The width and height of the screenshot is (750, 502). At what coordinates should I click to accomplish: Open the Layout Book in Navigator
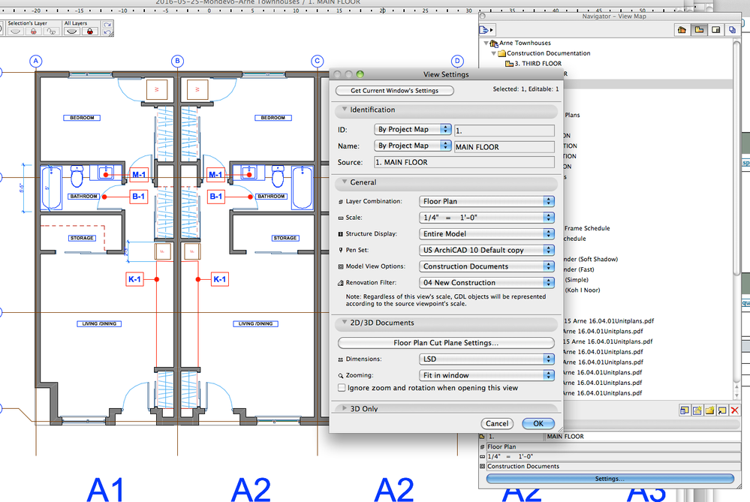(715, 29)
